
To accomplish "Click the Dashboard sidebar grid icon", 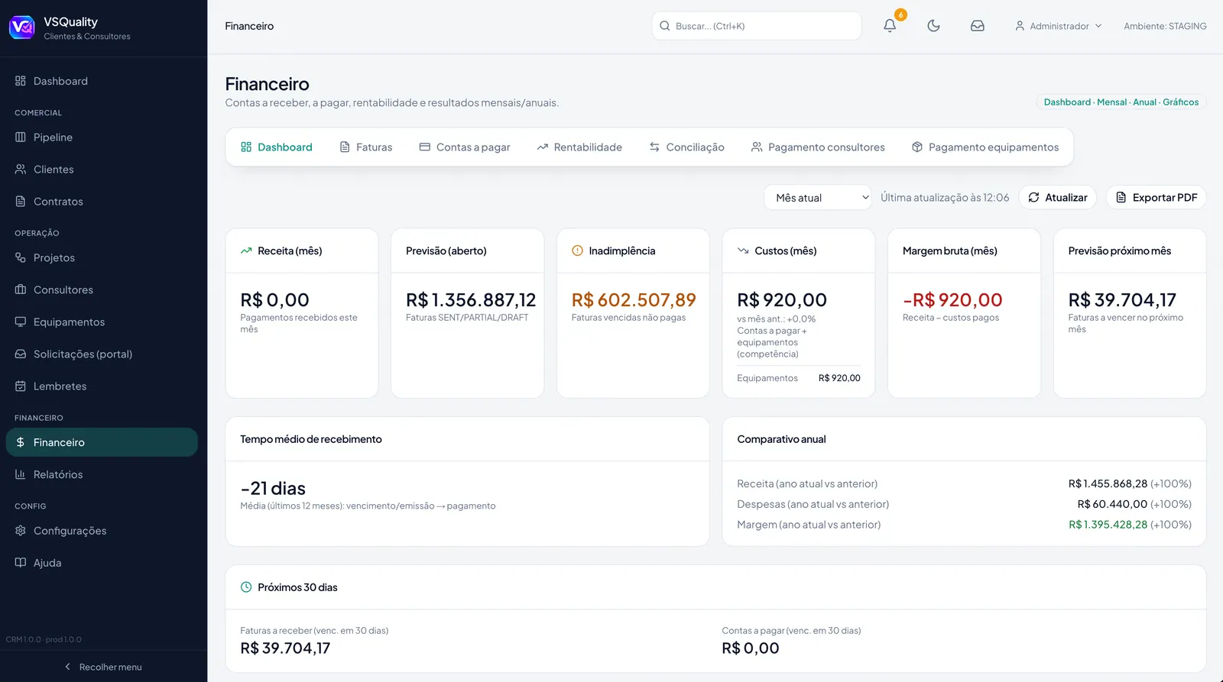I will pyautogui.click(x=21, y=81).
